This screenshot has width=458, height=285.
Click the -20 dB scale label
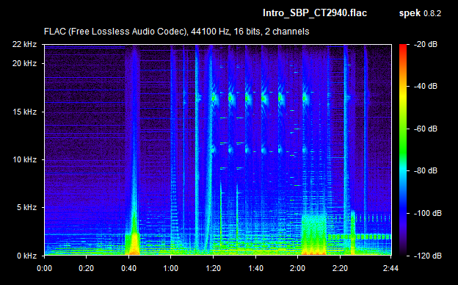pyautogui.click(x=425, y=44)
